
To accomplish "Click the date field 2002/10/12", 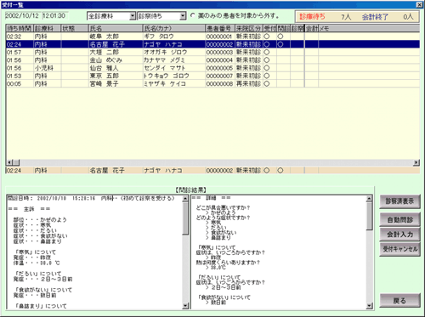I will (x=22, y=15).
